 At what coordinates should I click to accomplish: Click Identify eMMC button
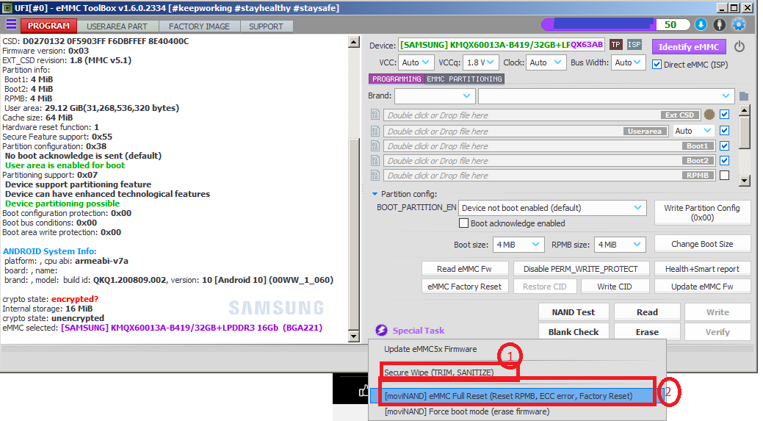click(689, 47)
